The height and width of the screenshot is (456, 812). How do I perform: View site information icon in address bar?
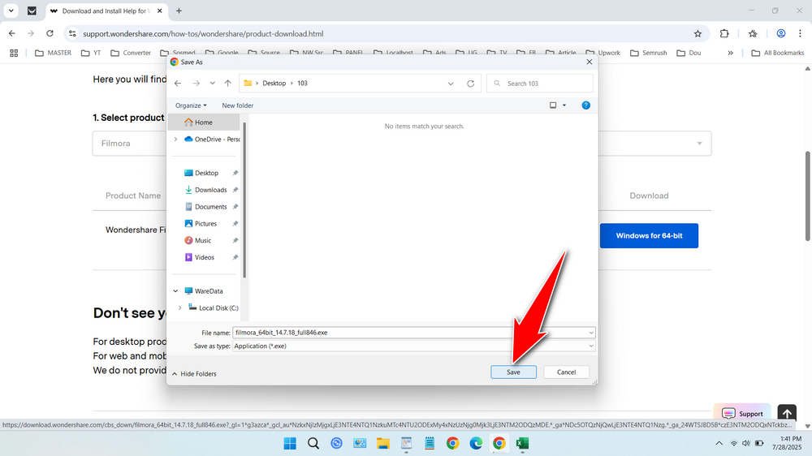click(72, 33)
